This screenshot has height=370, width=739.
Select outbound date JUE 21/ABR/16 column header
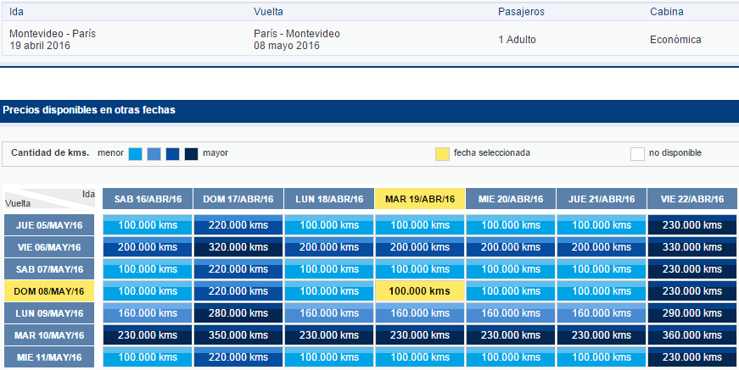point(602,199)
